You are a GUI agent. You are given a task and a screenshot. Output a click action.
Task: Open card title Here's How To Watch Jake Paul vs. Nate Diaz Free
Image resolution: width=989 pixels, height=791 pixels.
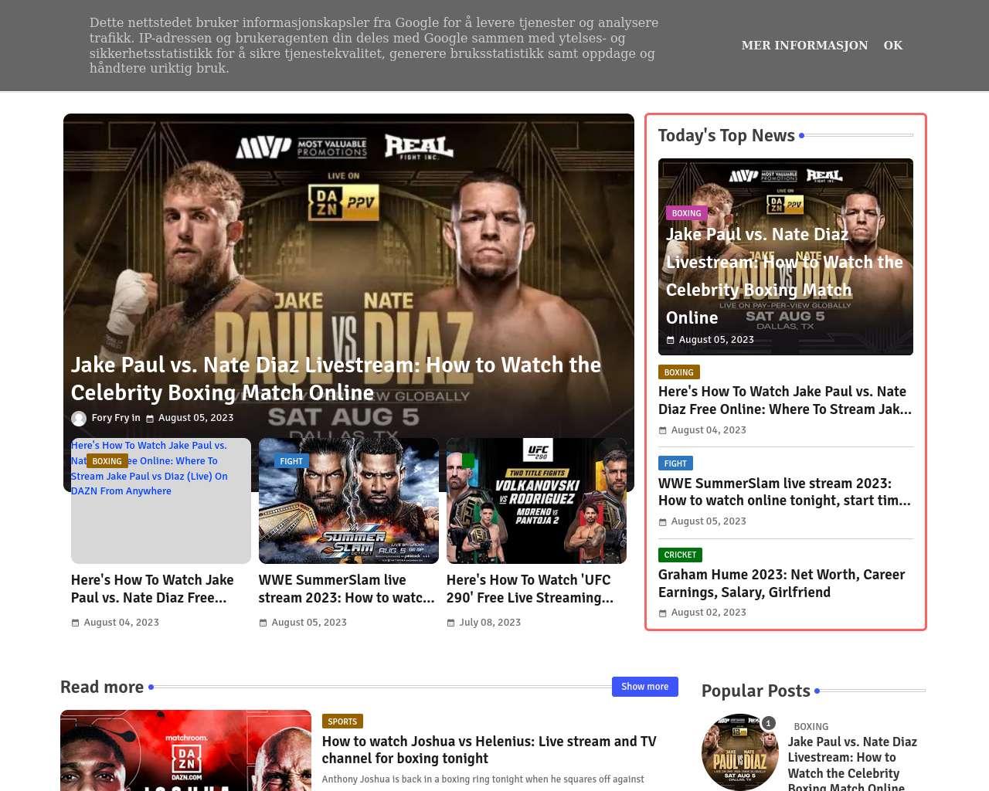(152, 589)
